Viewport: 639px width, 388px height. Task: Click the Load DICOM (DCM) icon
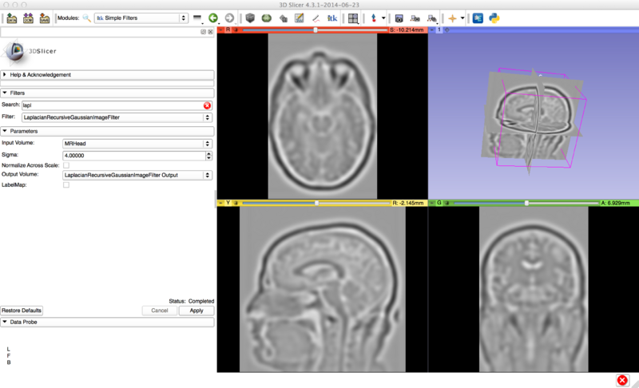tap(28, 18)
